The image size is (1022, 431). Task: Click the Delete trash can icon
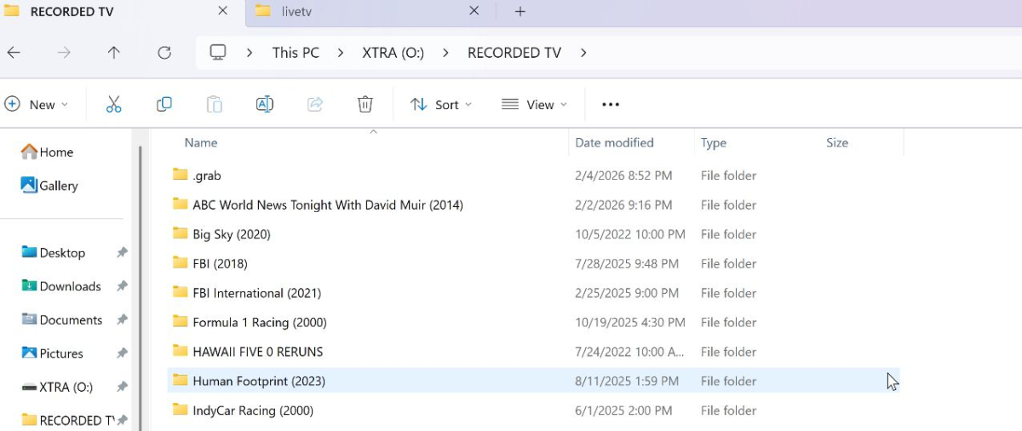click(365, 105)
